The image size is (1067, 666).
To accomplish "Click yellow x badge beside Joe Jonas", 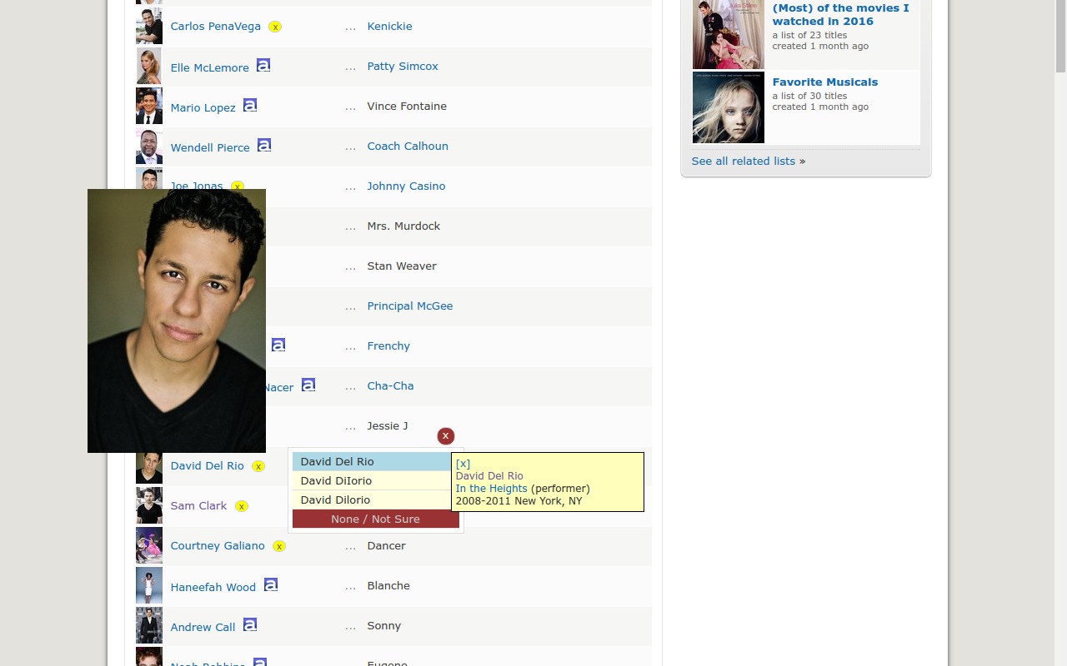I will (238, 186).
